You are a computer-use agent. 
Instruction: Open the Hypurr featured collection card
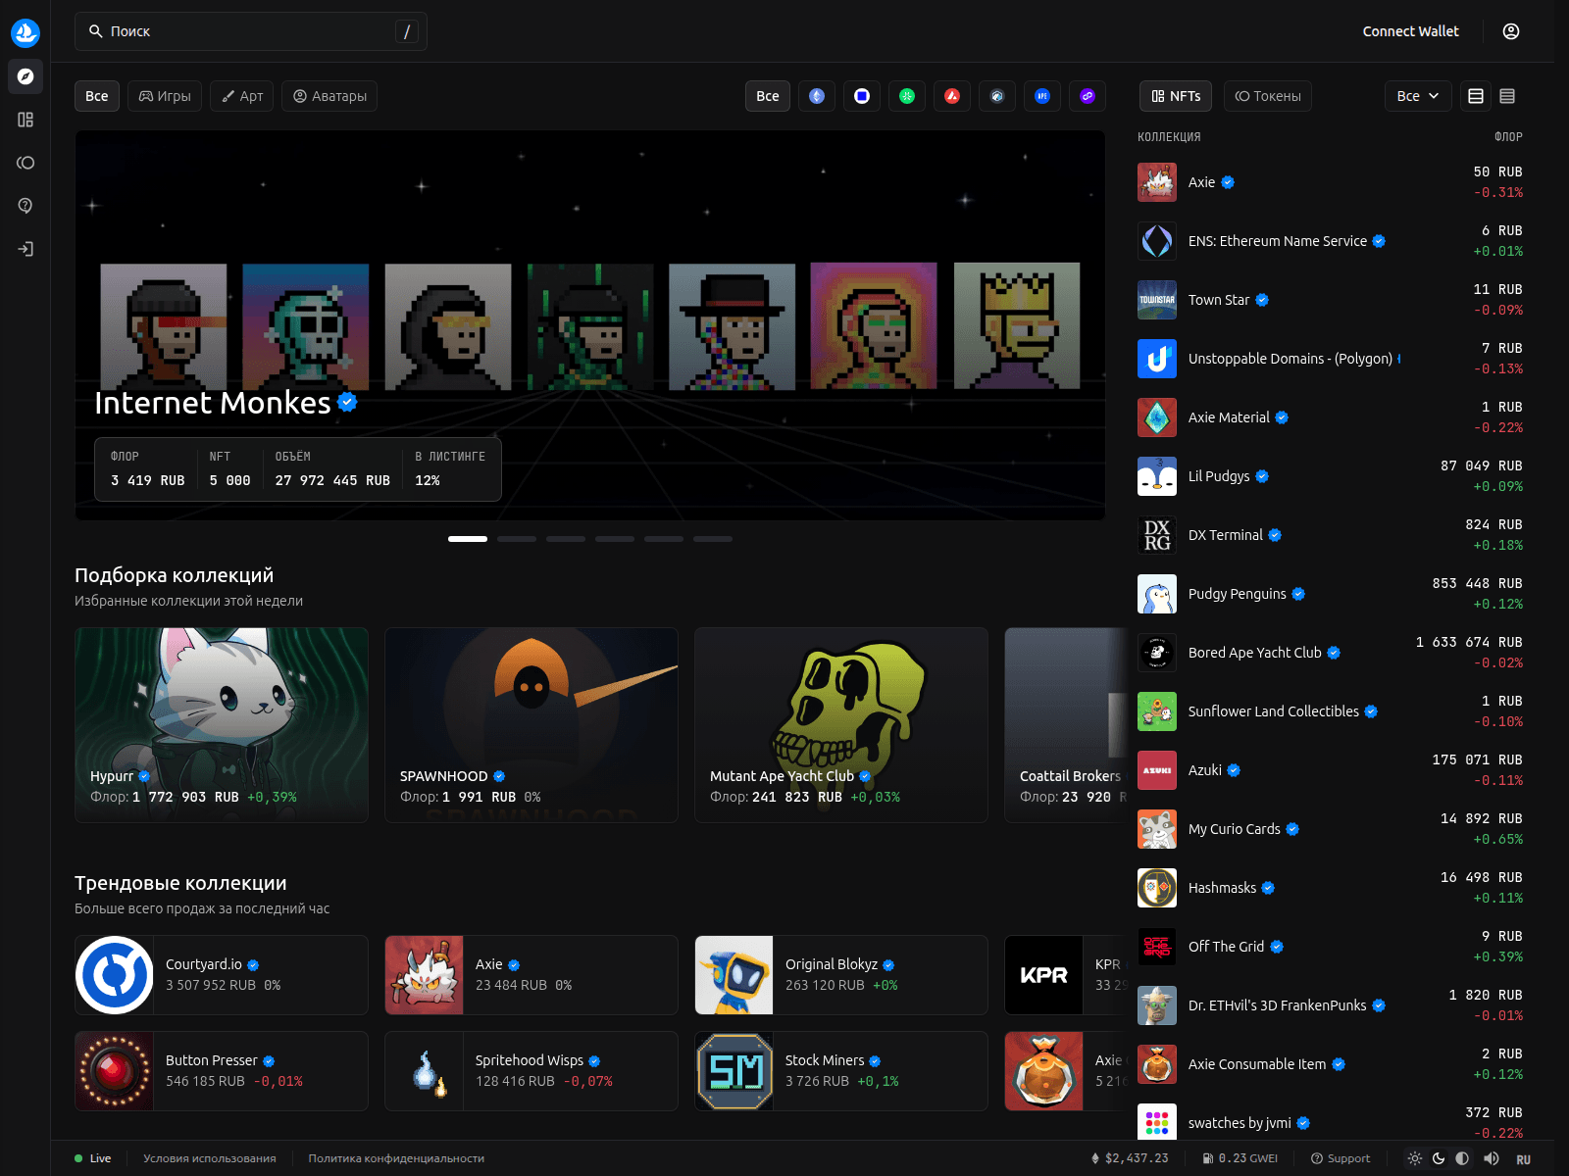point(222,725)
